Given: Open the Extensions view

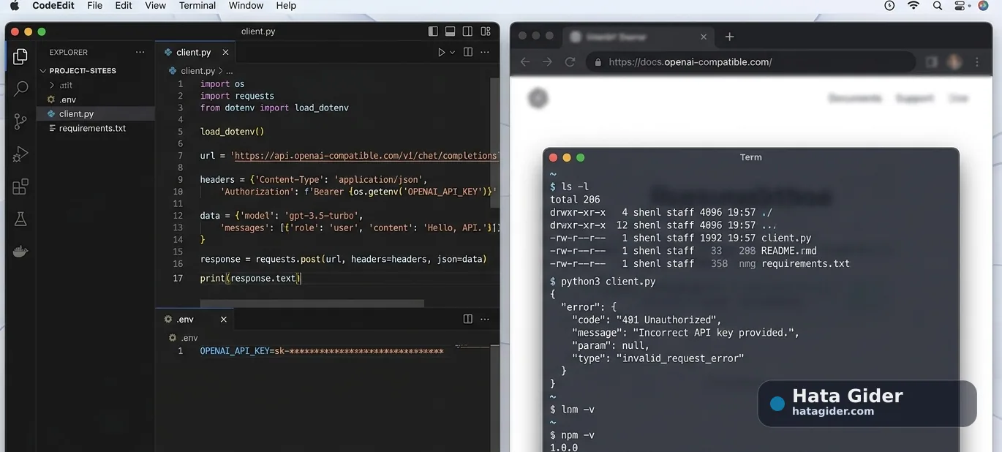Looking at the screenshot, I should coord(20,187).
